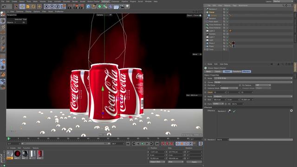Click the floor grid environment icon
297x167 pixels.
[x=116, y=7]
